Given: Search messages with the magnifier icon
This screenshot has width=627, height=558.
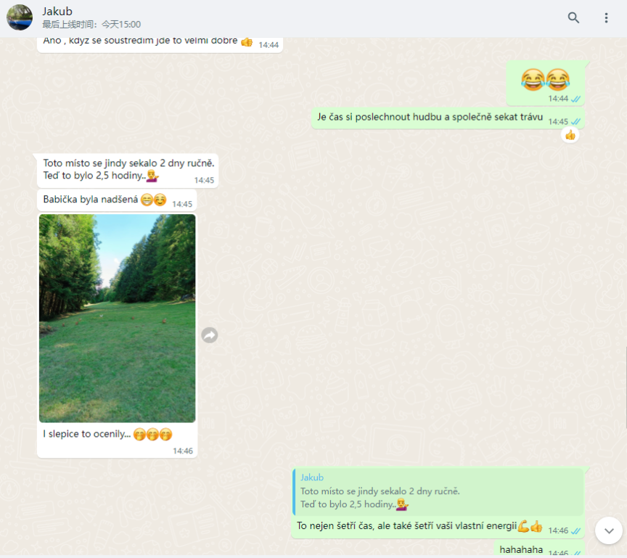Looking at the screenshot, I should click(573, 17).
